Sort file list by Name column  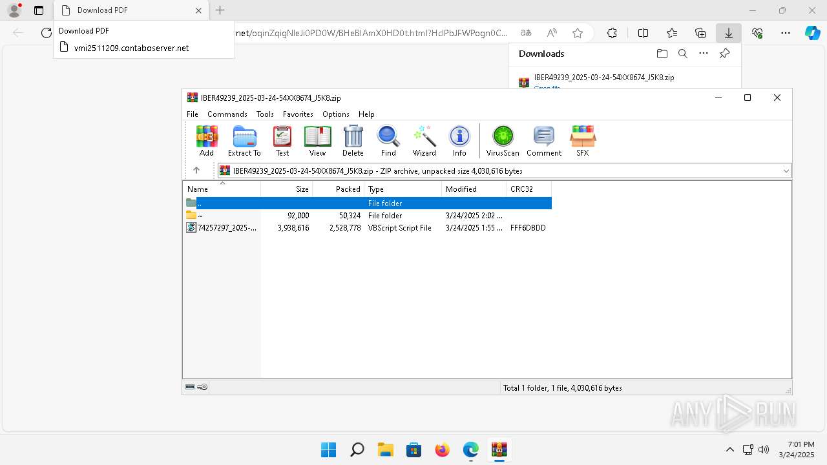point(222,189)
